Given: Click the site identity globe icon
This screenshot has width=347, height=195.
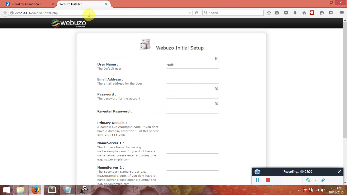Looking at the screenshot, I should [12, 13].
